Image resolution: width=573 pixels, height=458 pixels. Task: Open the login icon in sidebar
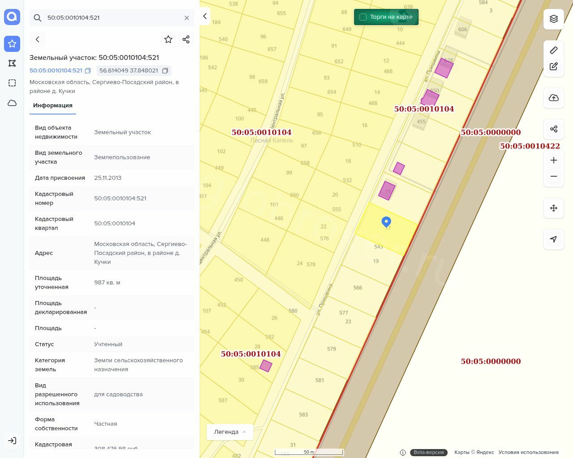pyautogui.click(x=12, y=441)
